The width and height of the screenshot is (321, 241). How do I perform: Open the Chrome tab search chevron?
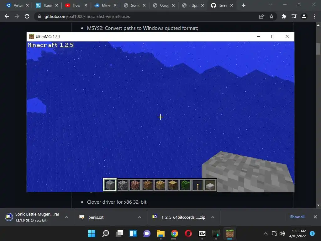coord(271,4)
